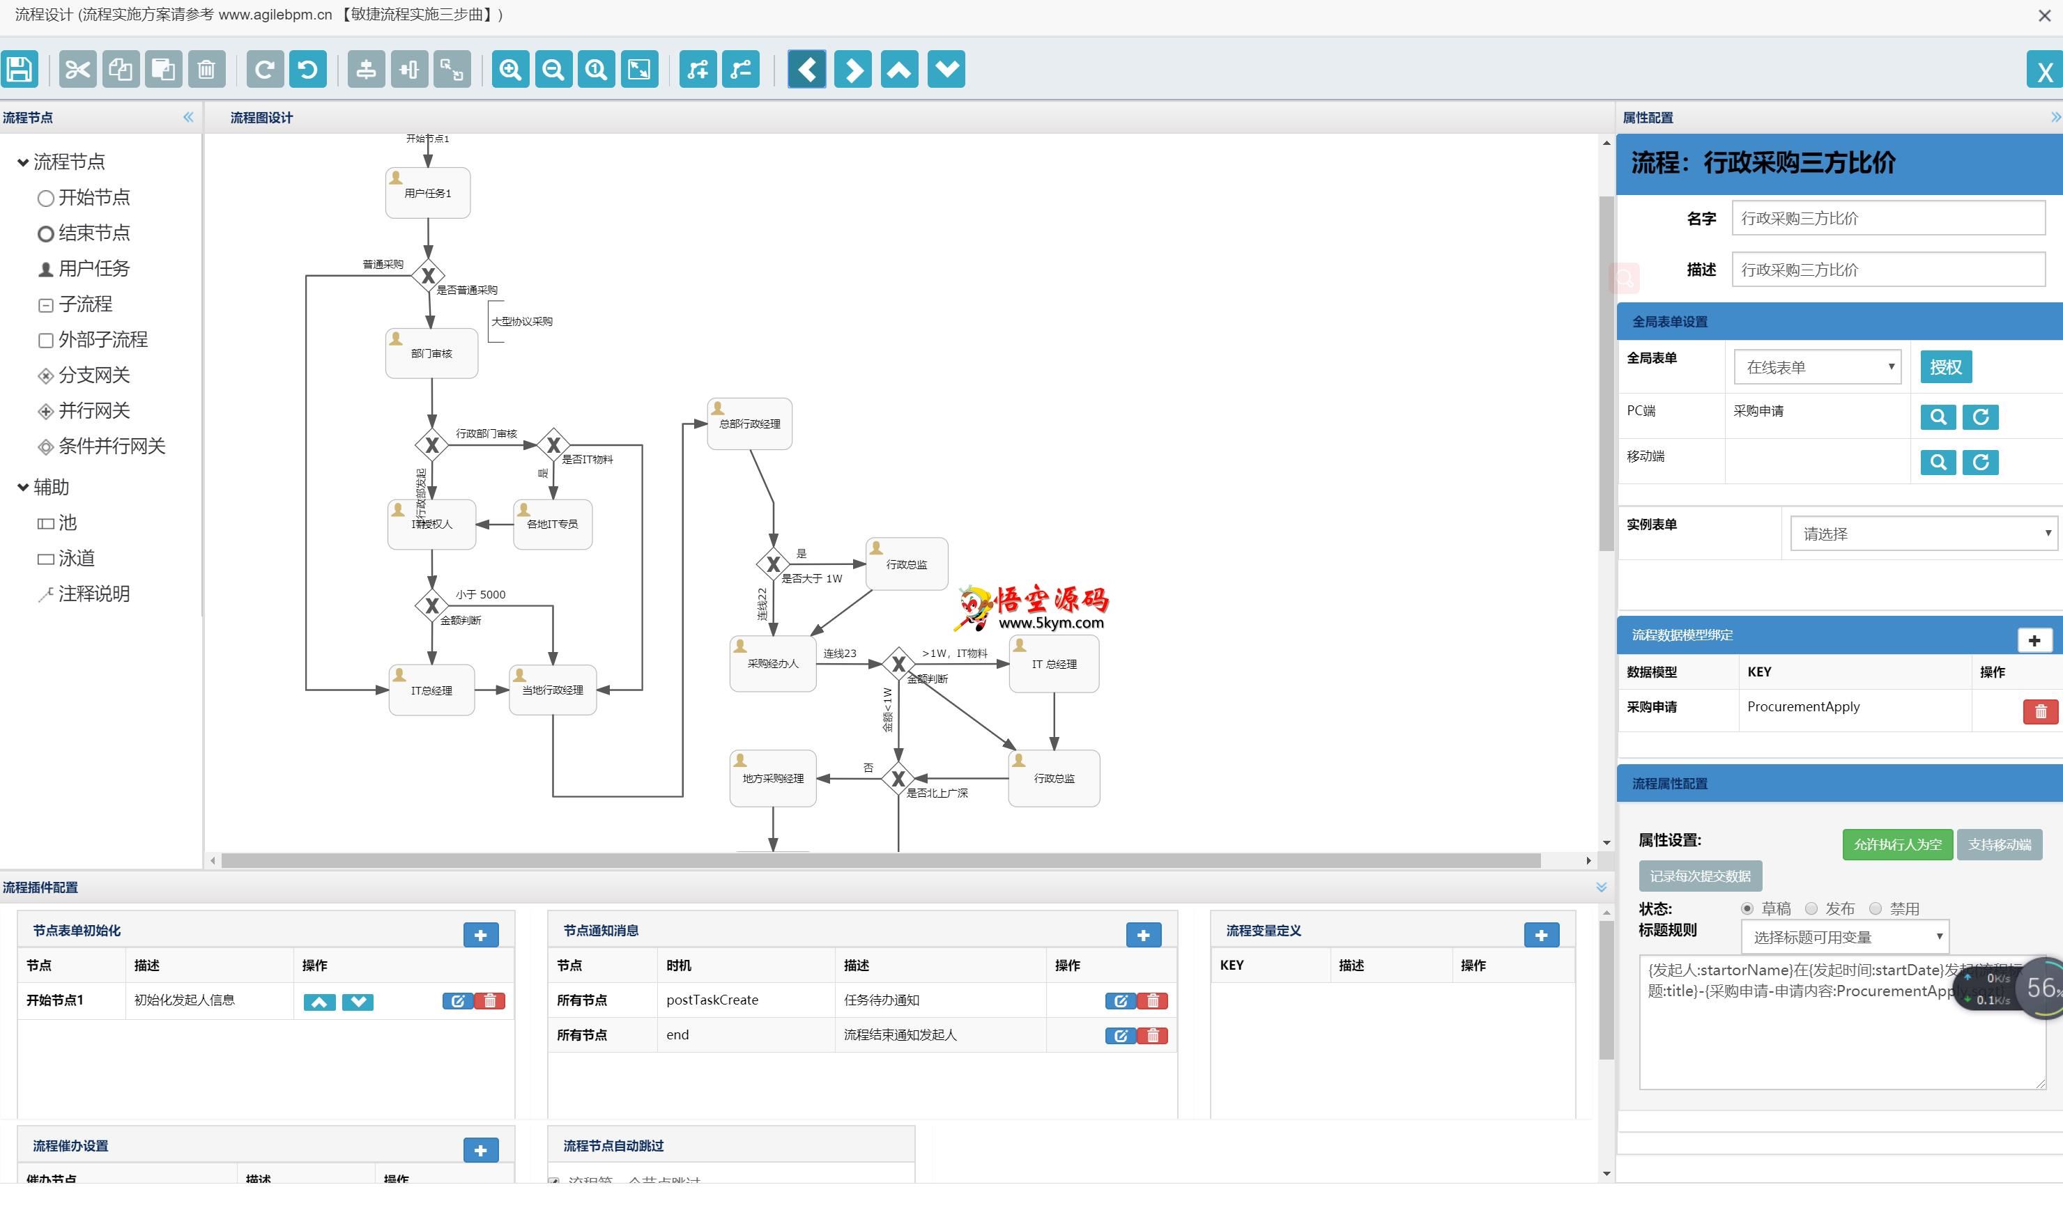Screen dimensions: 2063x1217
Task: Click the copy icon in toolbar
Action: click(121, 69)
